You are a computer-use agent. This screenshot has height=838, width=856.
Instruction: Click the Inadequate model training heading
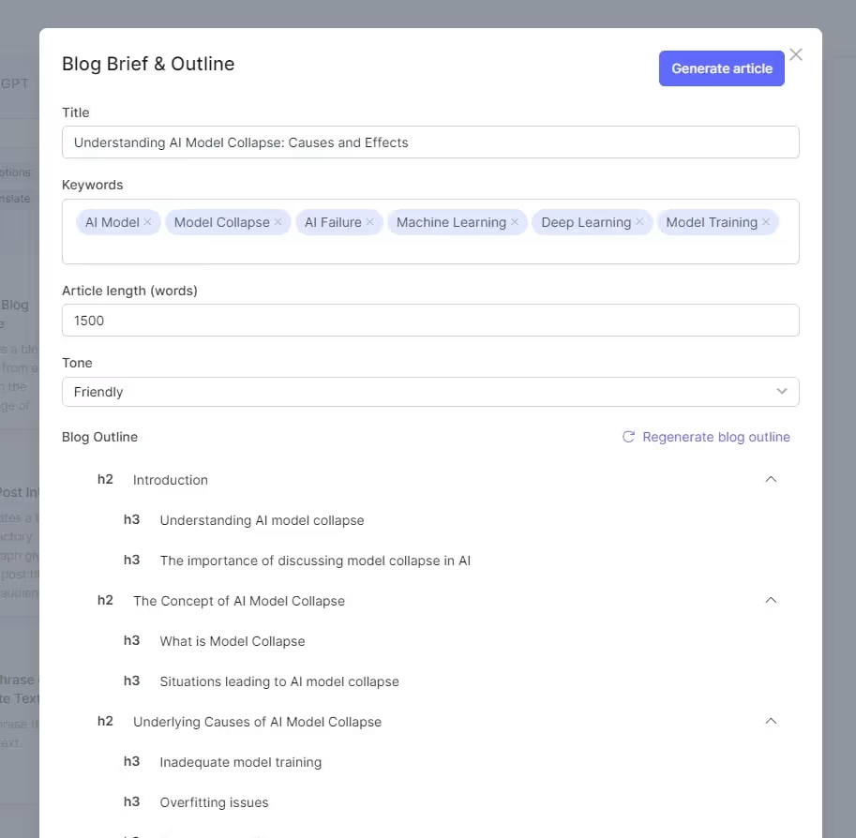point(240,762)
